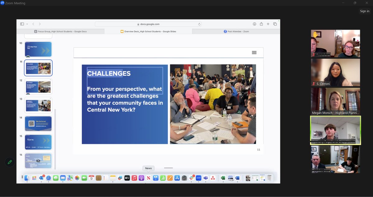The image size is (373, 197).
Task: Switch to Focus Group_High School Students Google Docs tab
Action: click(x=60, y=31)
